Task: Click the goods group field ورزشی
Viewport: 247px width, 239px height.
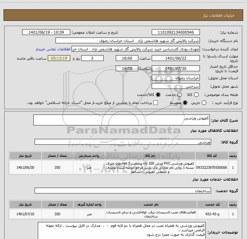Action: (123, 142)
